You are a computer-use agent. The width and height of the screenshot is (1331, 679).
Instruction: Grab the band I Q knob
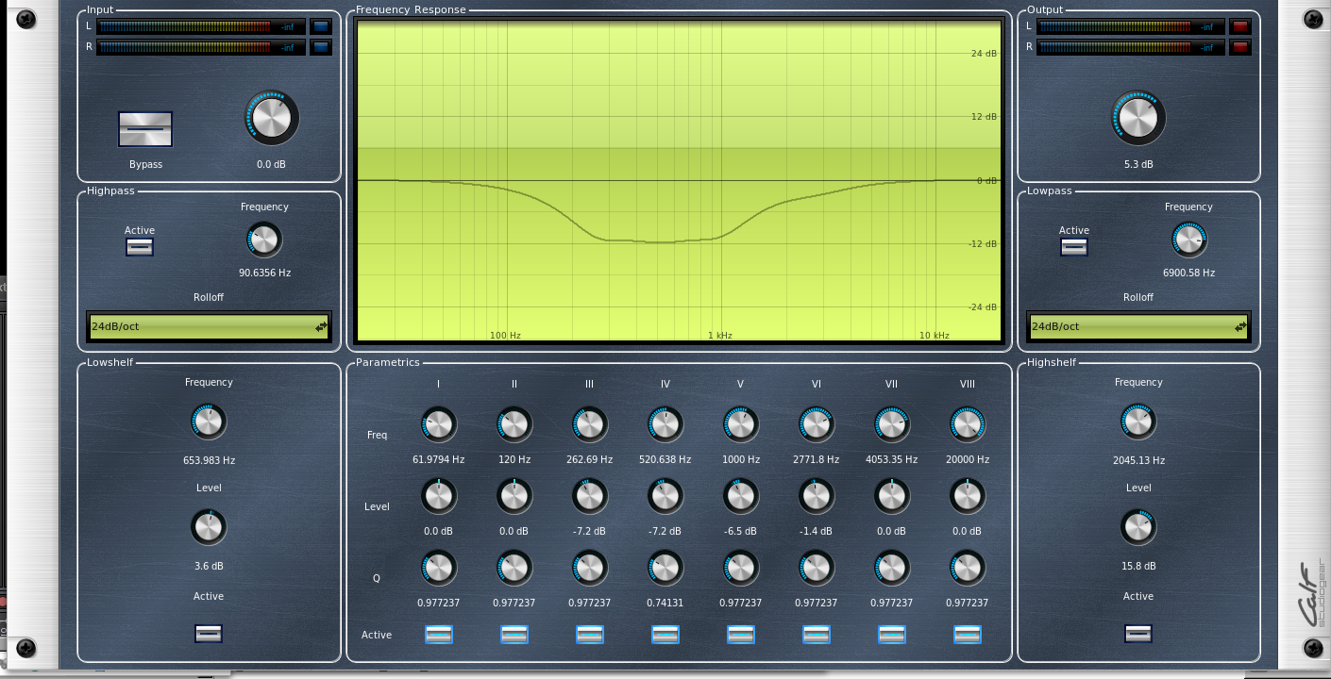(x=439, y=568)
